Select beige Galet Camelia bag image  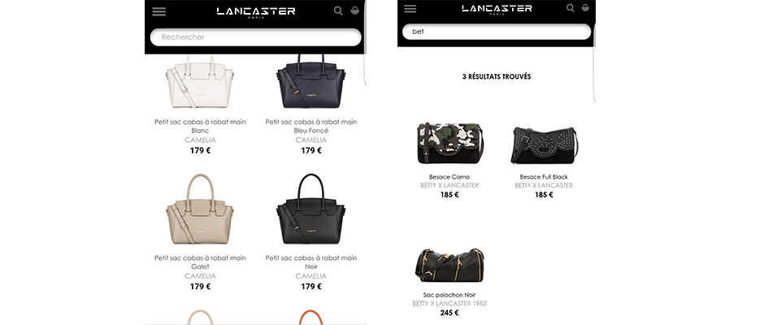pyautogui.click(x=200, y=209)
